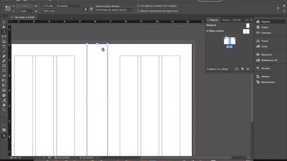Select the Selection tool arrow

pos(4,22)
